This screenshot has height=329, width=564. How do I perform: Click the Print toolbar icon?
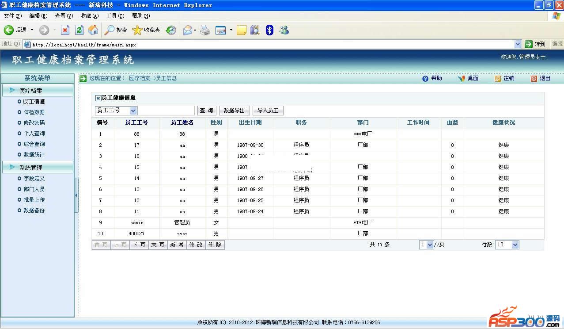[x=204, y=30]
